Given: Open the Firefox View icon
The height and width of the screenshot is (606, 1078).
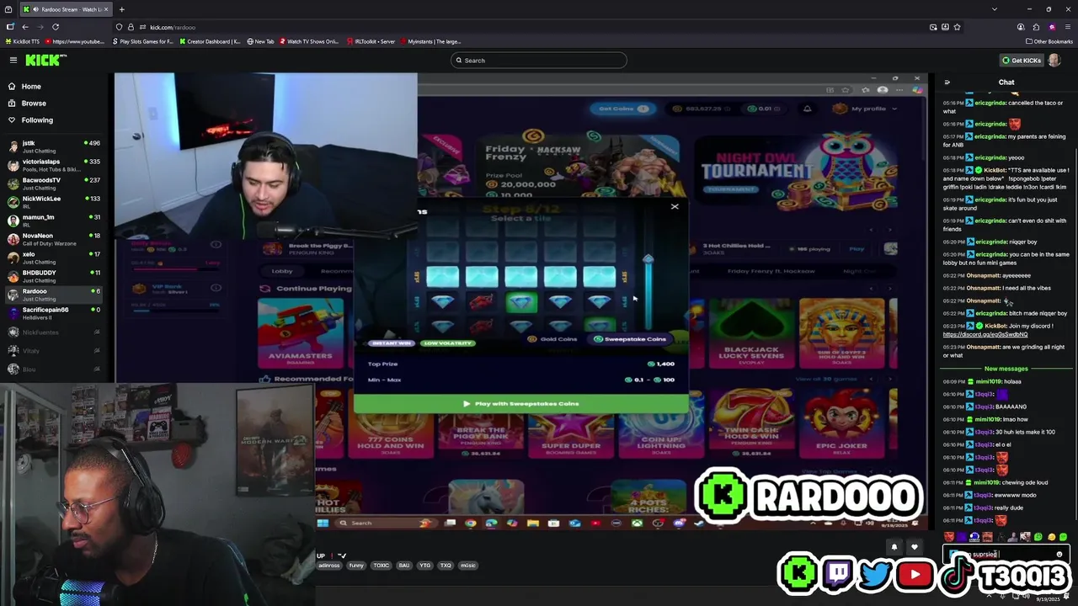Looking at the screenshot, I should coord(8,9).
